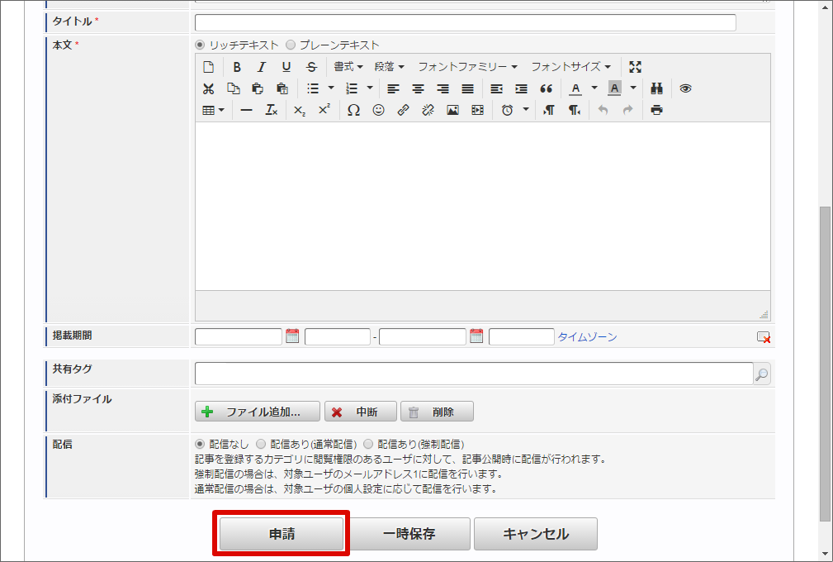833x562 pixels.
Task: Switch to プレーンテキスト mode
Action: (291, 45)
